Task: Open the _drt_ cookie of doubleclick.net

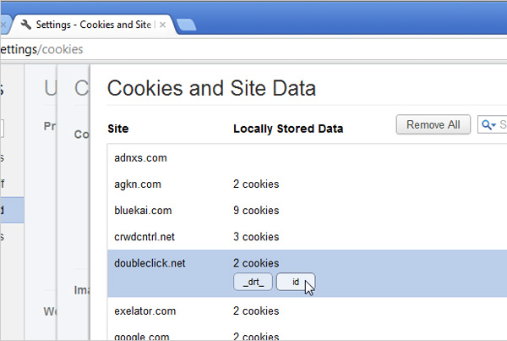Action: tap(253, 283)
